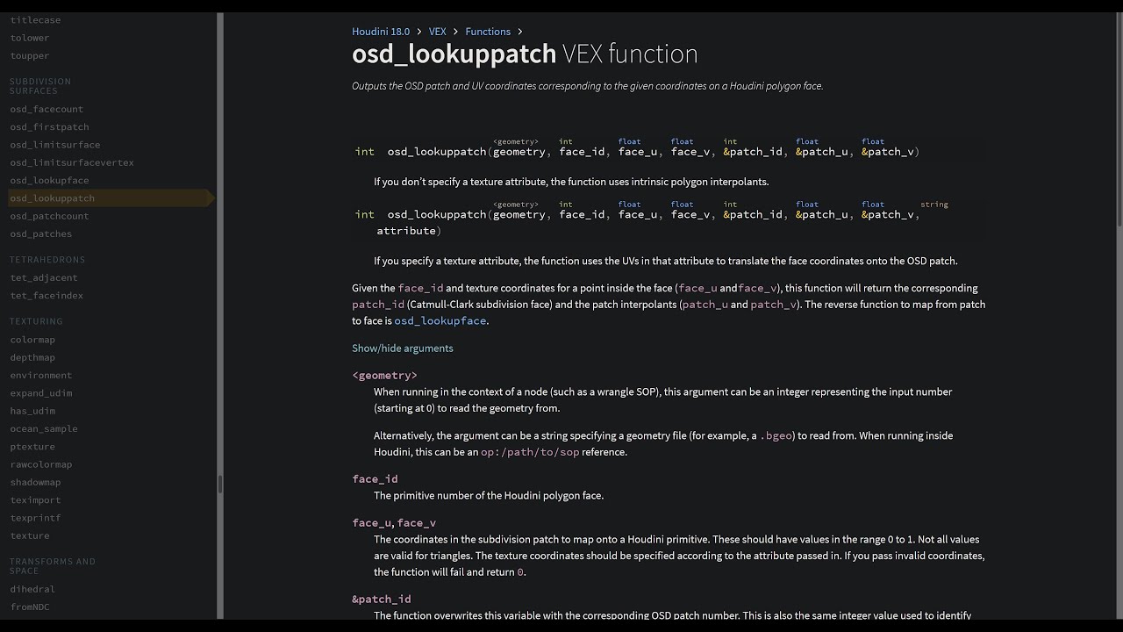1123x632 pixels.
Task: Open texture function page
Action: (x=30, y=535)
